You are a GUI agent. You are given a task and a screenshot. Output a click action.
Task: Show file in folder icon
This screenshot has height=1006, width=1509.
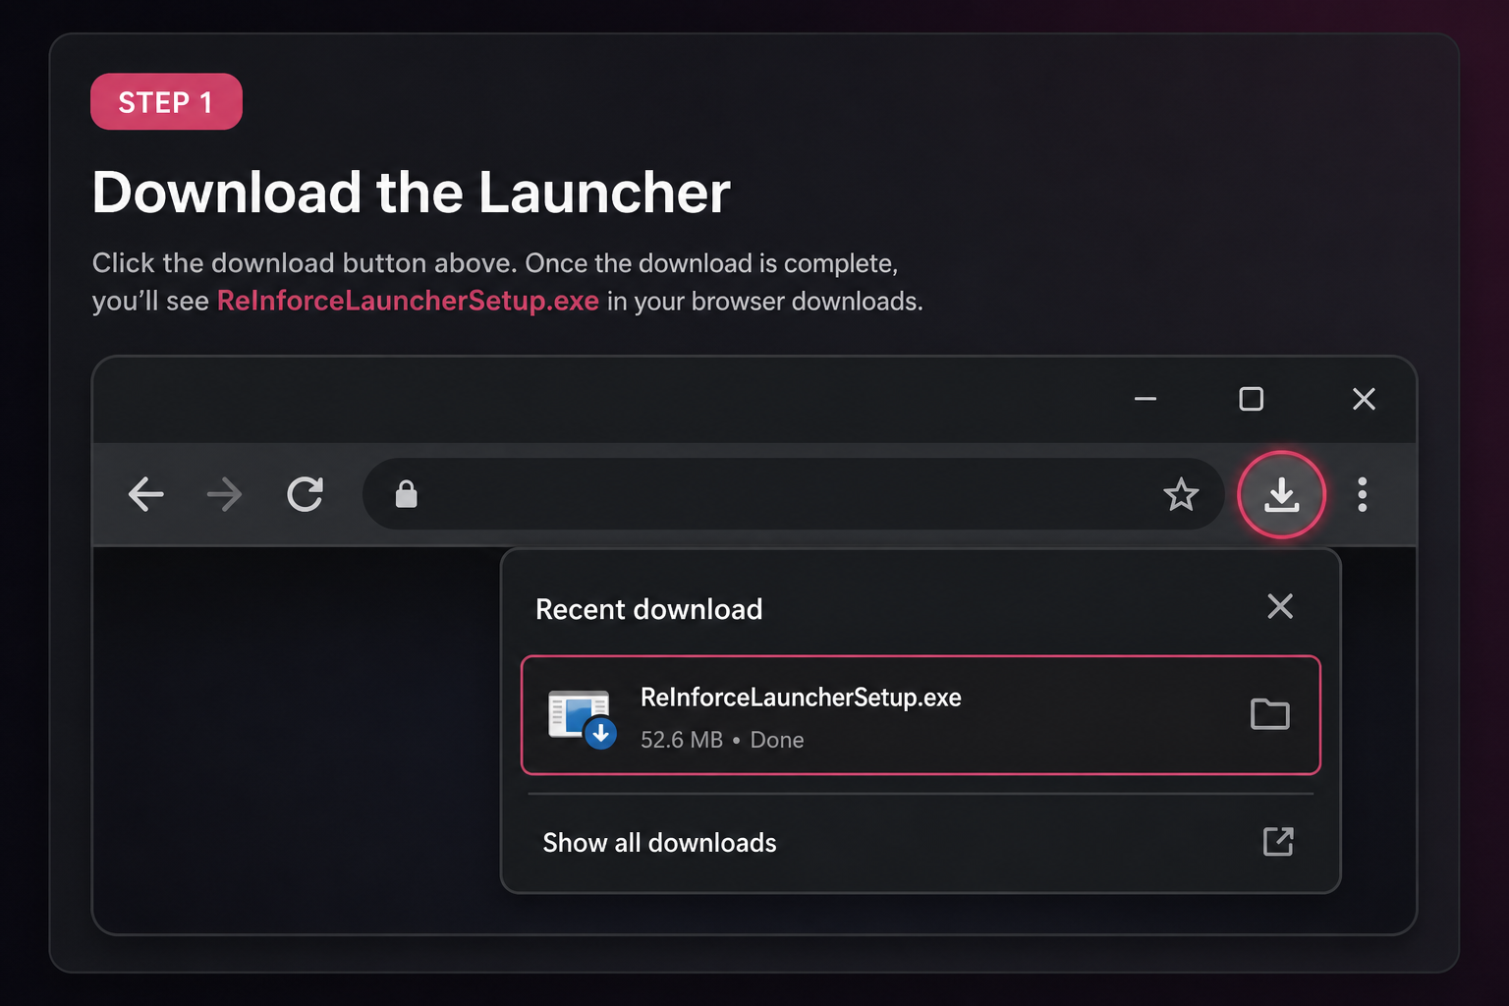point(1269,714)
